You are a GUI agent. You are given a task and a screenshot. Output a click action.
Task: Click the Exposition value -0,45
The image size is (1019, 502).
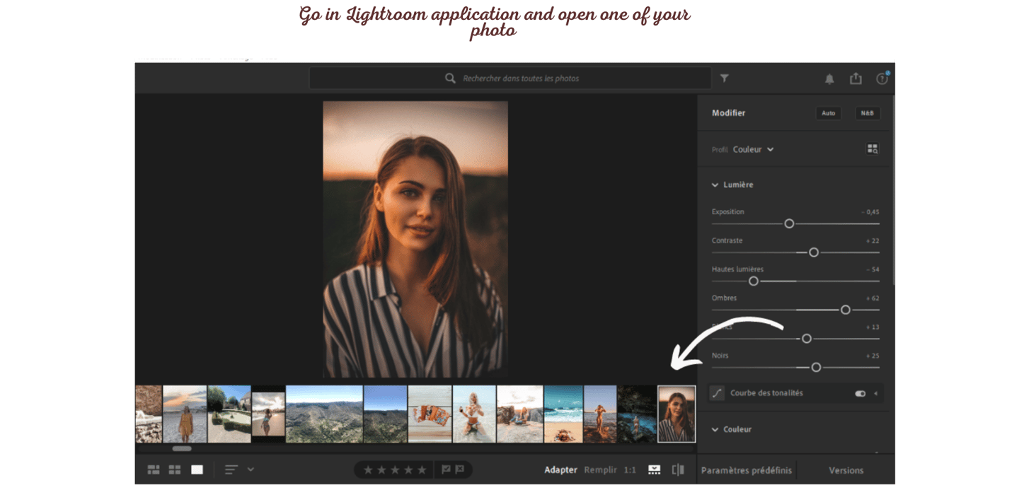pyautogui.click(x=870, y=212)
